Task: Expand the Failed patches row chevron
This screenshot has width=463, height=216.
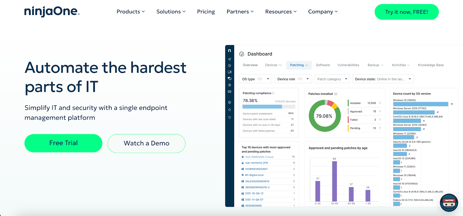Action: [x=380, y=120]
